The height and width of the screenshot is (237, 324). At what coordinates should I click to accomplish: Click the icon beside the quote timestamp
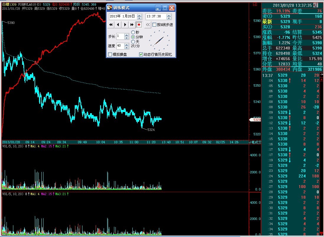[x=316, y=5]
